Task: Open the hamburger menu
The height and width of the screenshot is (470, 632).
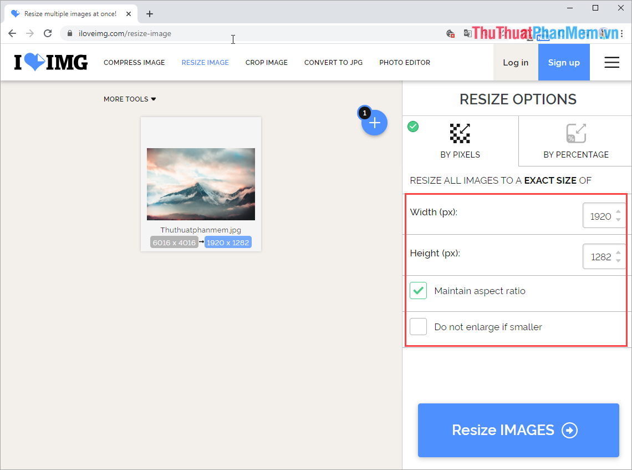Action: coord(611,62)
